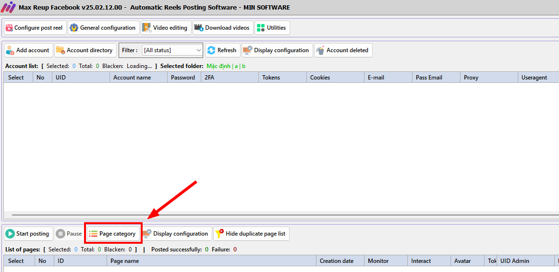Image resolution: width=559 pixels, height=272 pixels.
Task: Open account Display configuration
Action: pyautogui.click(x=277, y=50)
